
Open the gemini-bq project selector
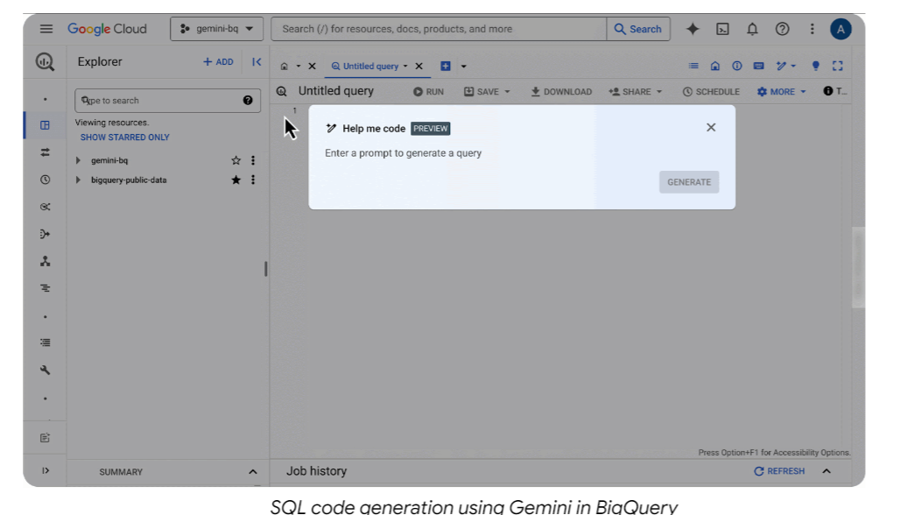point(216,29)
